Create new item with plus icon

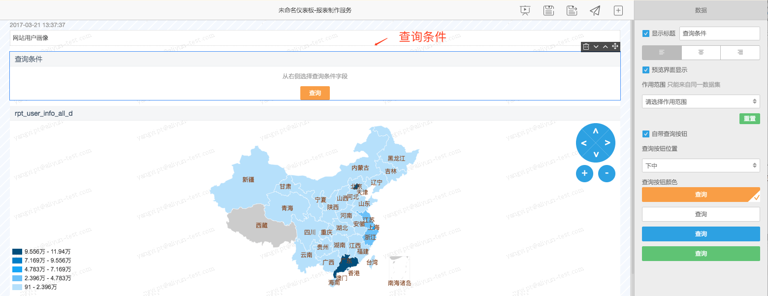click(x=618, y=10)
